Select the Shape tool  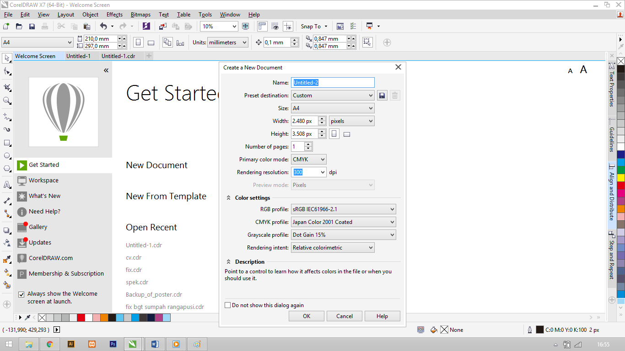click(6, 72)
